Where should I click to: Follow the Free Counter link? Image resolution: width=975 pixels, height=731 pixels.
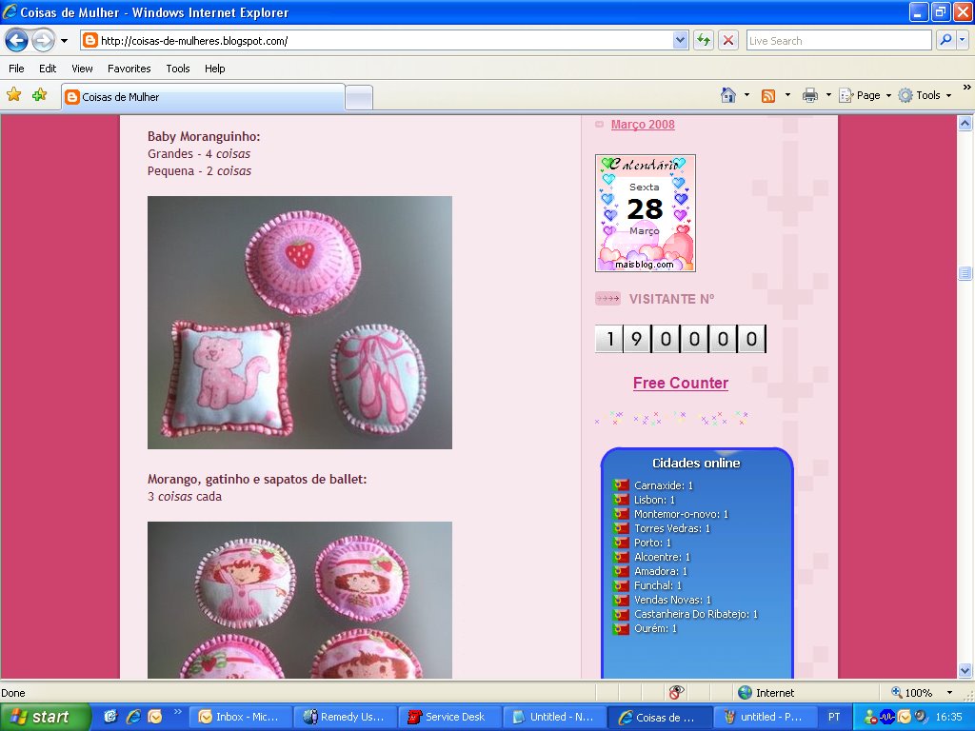680,383
